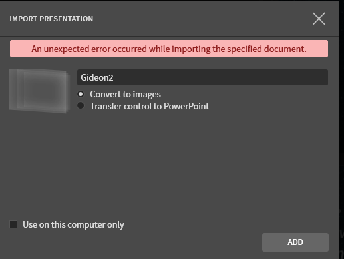344x259 pixels.
Task: Click into the Gideon2 name field
Action: [202, 77]
